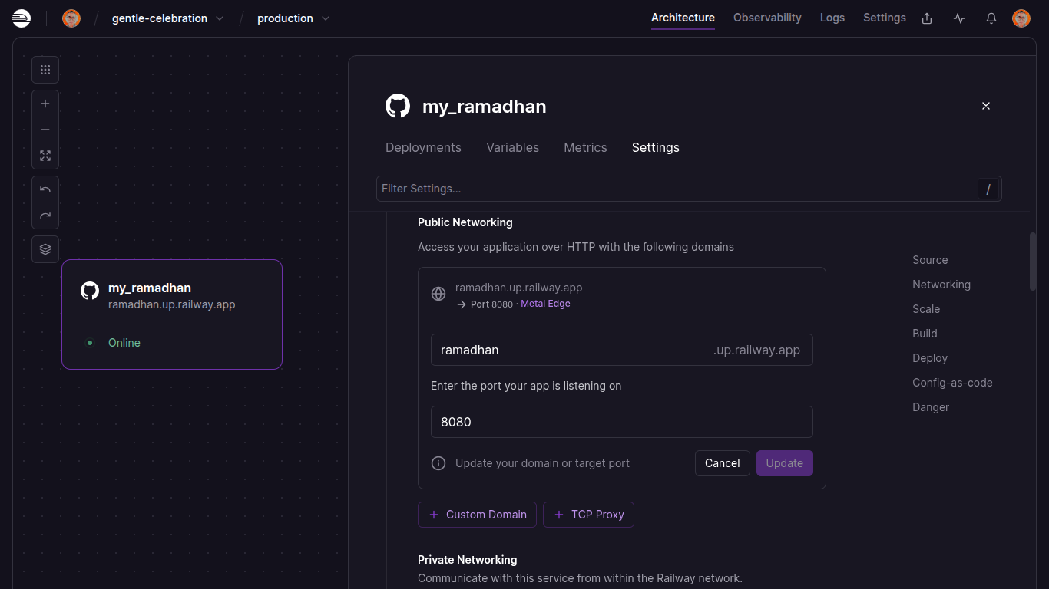Select the my_ramadhan service card
This screenshot has width=1049, height=589.
point(172,314)
